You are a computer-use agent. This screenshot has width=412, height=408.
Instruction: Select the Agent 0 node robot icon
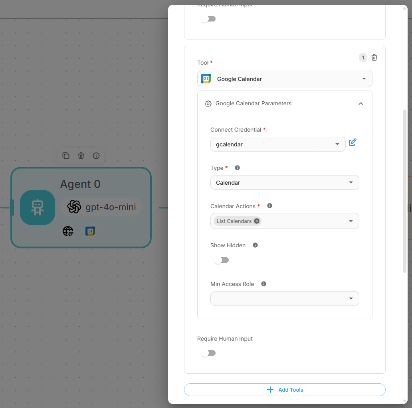(x=38, y=207)
